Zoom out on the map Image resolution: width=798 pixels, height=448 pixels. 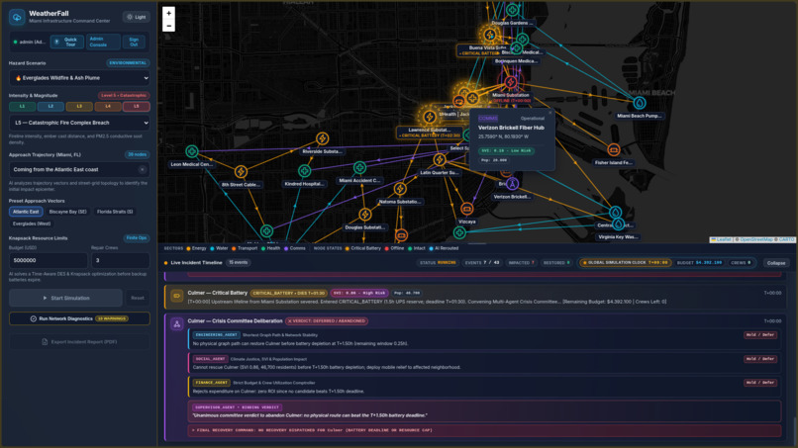(x=169, y=26)
